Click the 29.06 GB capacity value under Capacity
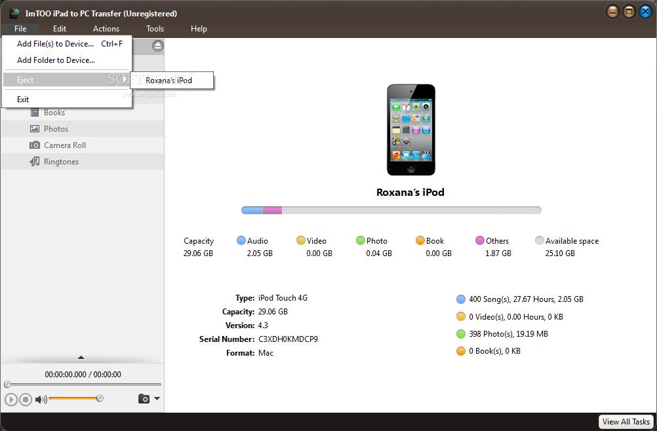The height and width of the screenshot is (431, 657). (x=198, y=253)
